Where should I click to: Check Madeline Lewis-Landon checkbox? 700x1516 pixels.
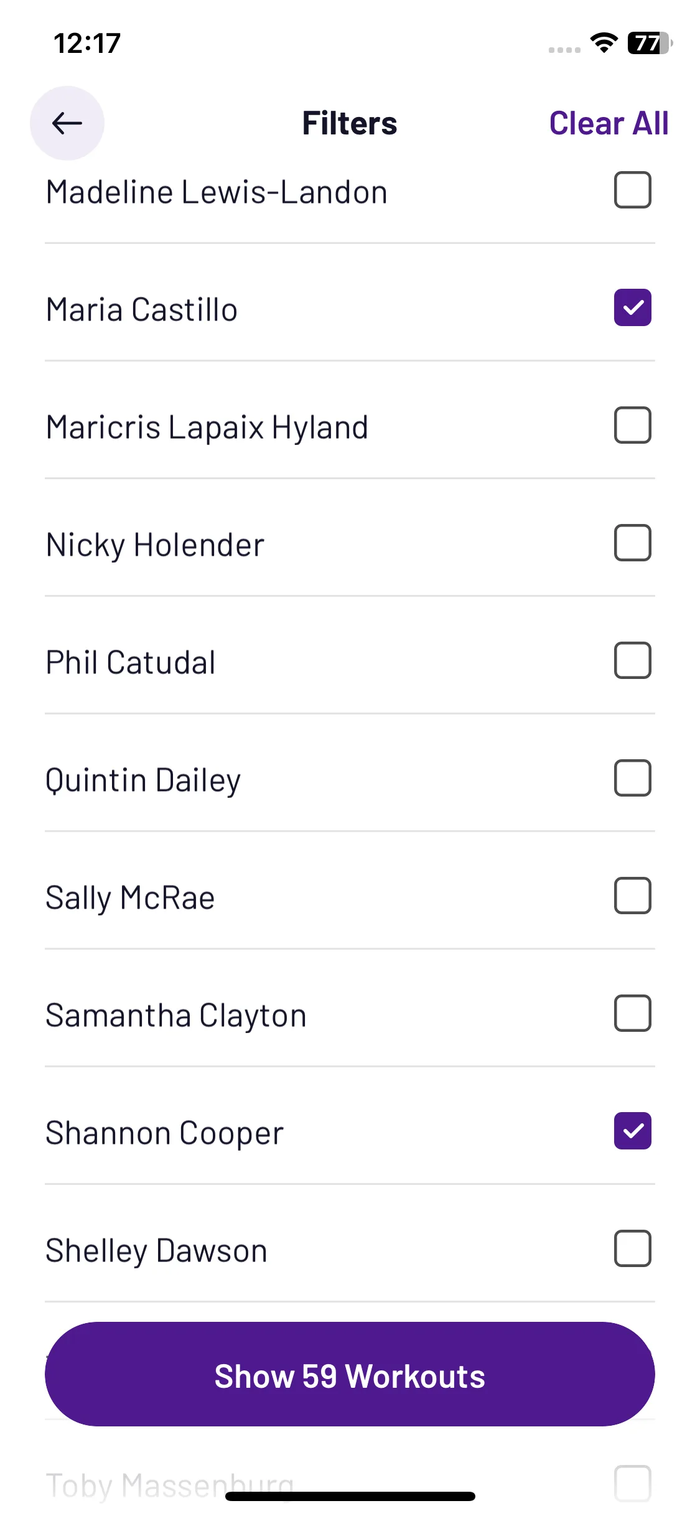pos(632,190)
